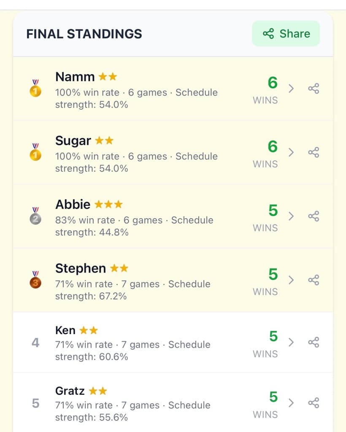Share Gratz's result via share icon

(314, 403)
